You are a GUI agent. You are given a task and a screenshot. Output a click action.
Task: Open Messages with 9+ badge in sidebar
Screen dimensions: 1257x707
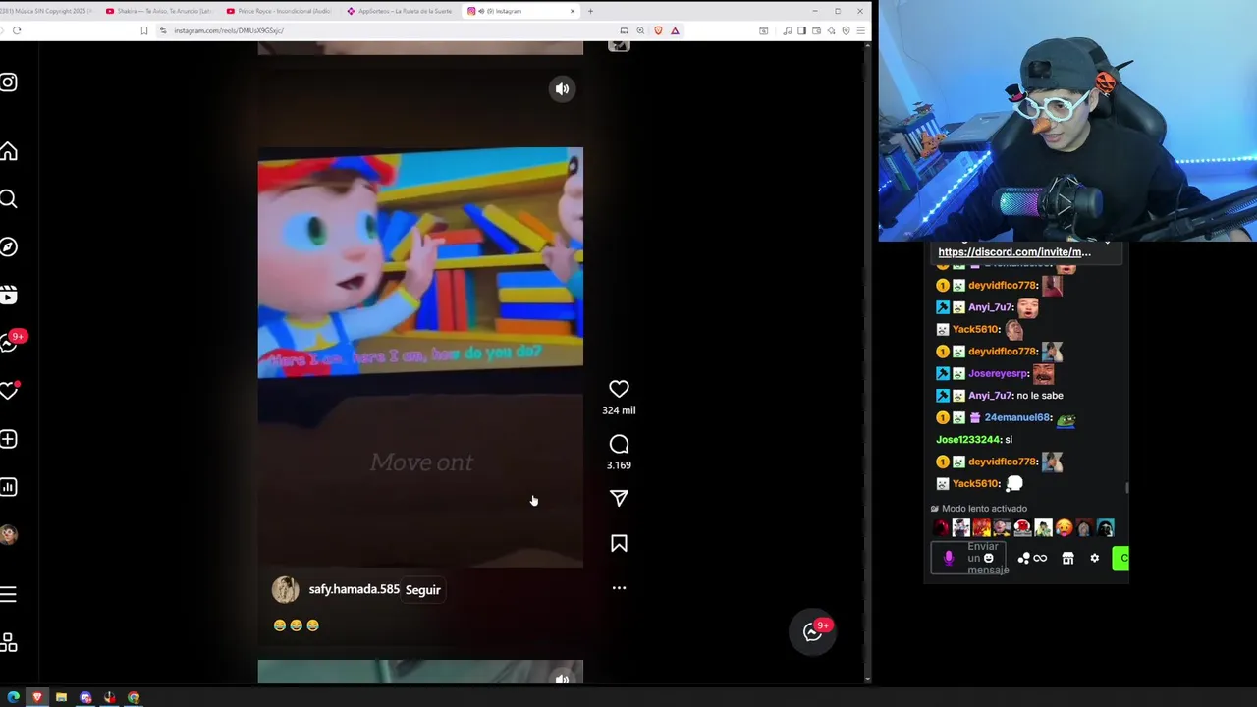coord(9,343)
